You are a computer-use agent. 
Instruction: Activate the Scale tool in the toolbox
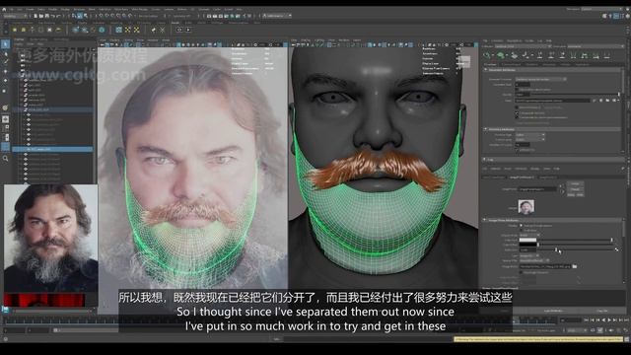5,91
